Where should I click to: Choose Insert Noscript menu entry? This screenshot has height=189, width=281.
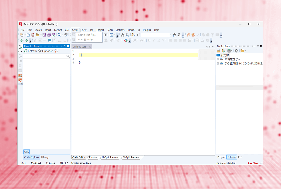(x=85, y=40)
